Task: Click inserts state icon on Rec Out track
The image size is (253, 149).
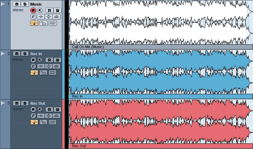Action: [41, 116]
